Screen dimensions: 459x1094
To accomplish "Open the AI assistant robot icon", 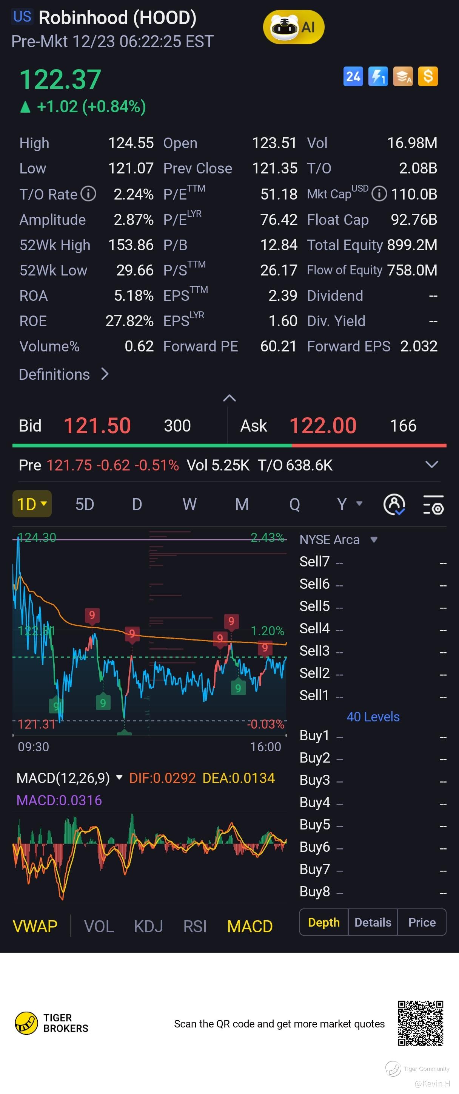I will (294, 27).
